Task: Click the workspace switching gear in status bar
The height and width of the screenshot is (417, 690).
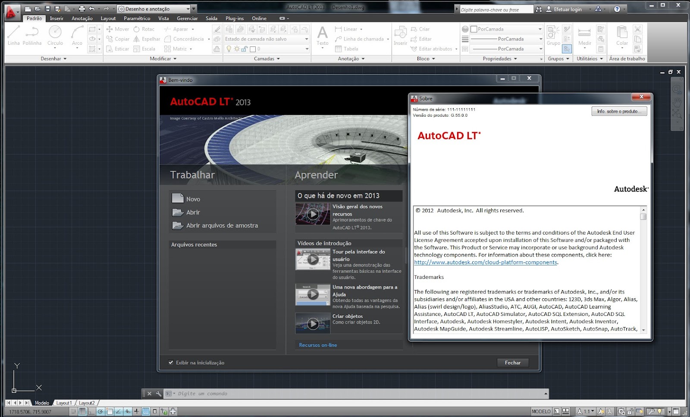Action: [x=621, y=411]
